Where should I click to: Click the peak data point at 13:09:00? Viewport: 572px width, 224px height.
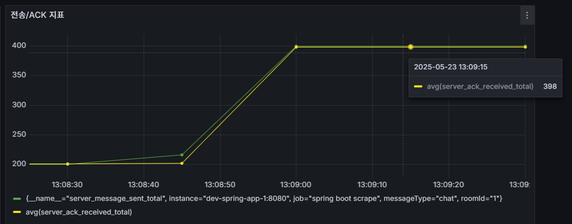(296, 47)
